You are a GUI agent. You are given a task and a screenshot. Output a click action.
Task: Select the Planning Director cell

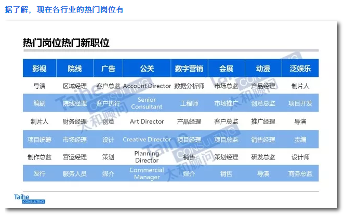(147, 157)
